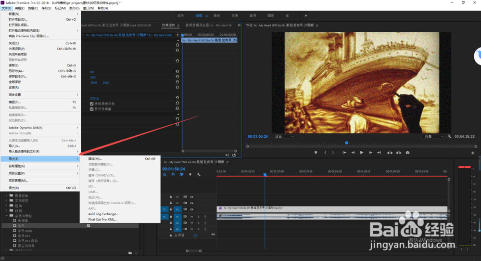Choose 媒体(M)... from export submenu

(120, 159)
